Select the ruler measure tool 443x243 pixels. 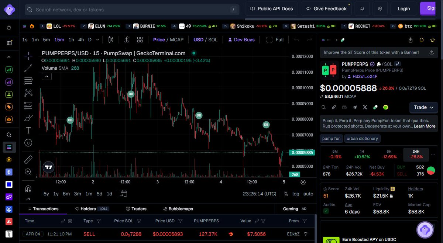(28, 159)
